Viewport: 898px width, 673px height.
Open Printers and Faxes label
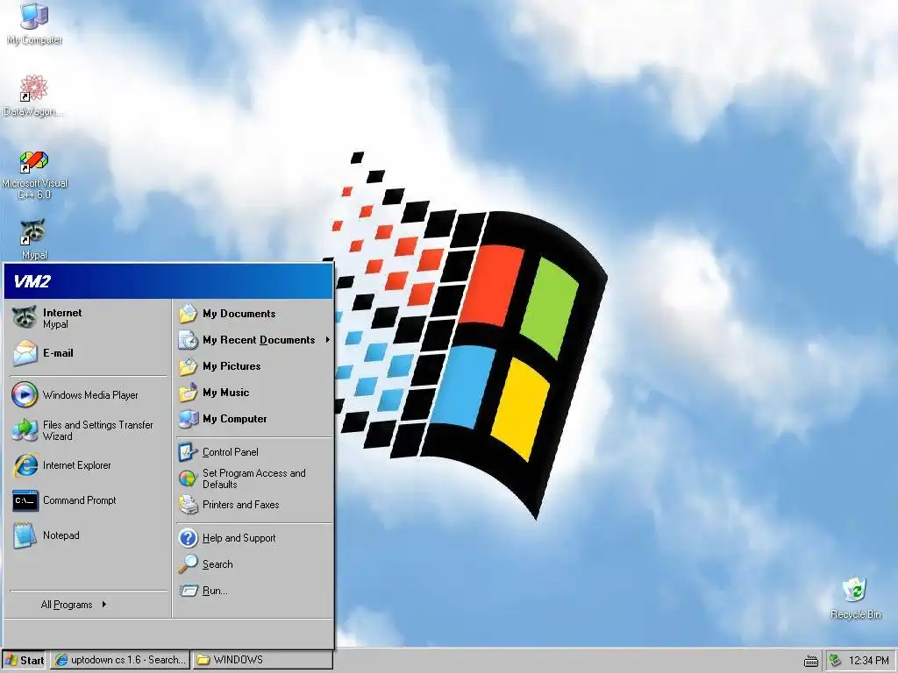pyautogui.click(x=240, y=505)
